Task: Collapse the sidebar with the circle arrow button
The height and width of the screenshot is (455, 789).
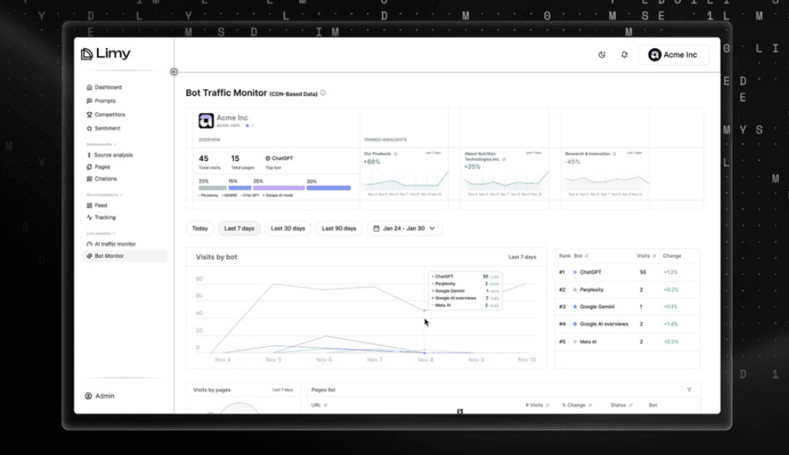Action: (174, 72)
